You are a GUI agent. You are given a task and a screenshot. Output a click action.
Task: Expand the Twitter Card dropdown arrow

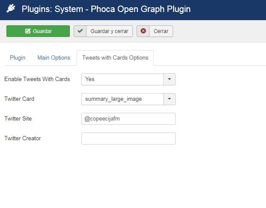point(169,99)
